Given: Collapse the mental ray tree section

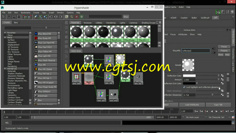Looking at the screenshot, I should click(x=5, y=69).
